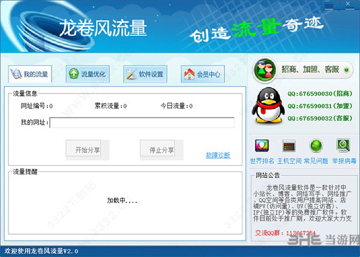
Task: Click the 主机空间 link text
Action: (x=289, y=161)
